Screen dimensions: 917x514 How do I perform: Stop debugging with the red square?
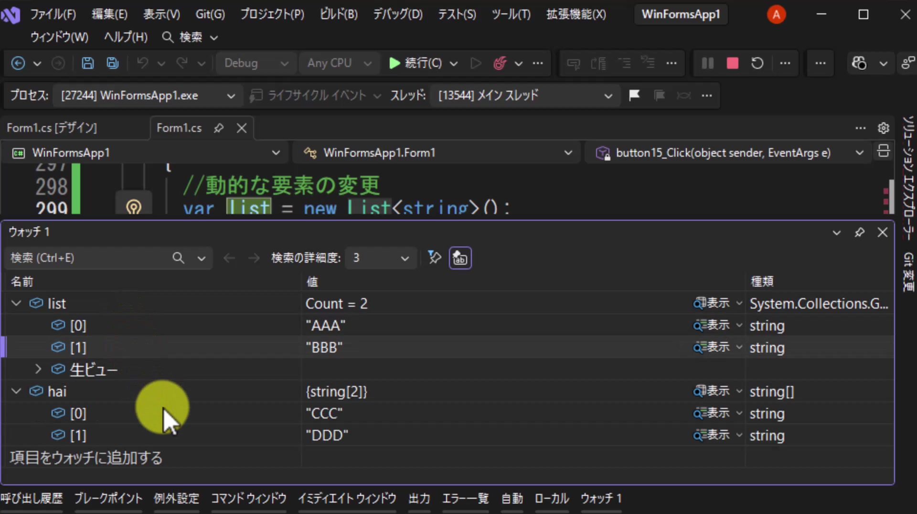pyautogui.click(x=732, y=63)
